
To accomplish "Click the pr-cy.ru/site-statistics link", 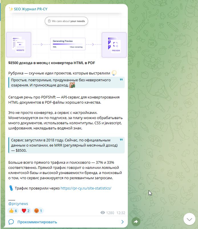I will pos(86,188).
